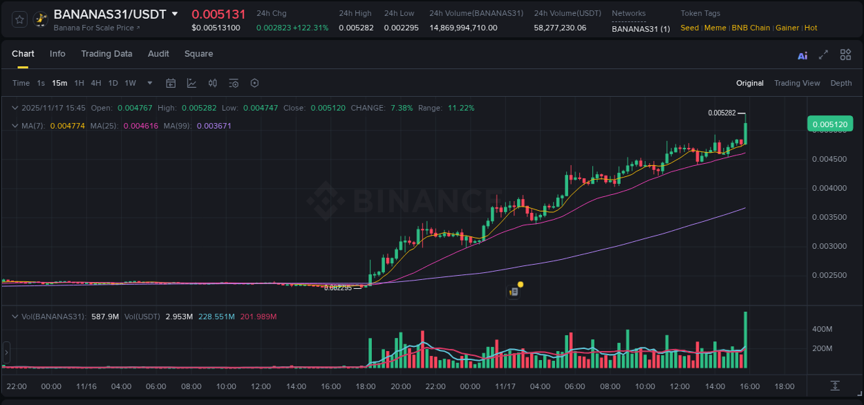Collapse the MA indicator values row
This screenshot has height=405, width=864.
tap(15, 126)
